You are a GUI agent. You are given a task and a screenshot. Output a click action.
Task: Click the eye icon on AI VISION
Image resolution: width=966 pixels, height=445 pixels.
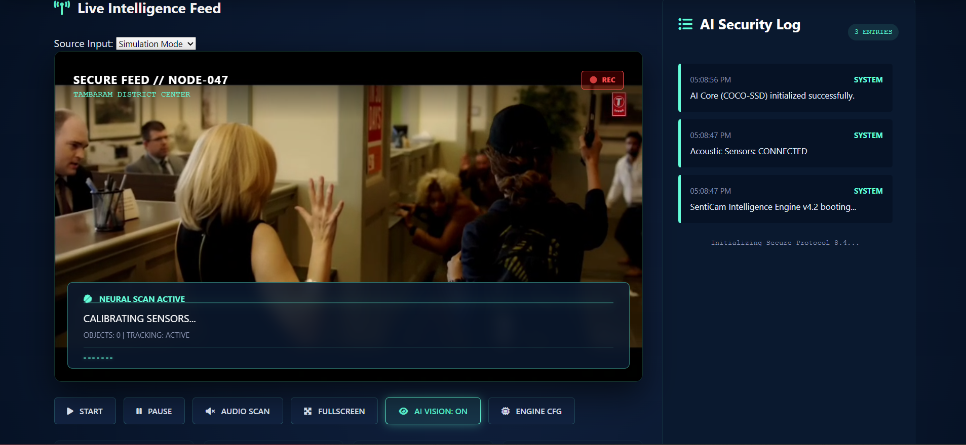click(403, 411)
